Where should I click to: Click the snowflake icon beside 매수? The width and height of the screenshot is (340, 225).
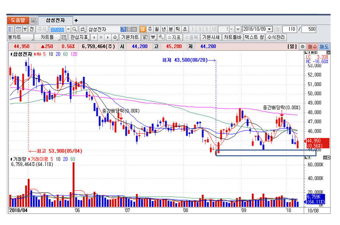[302, 46]
